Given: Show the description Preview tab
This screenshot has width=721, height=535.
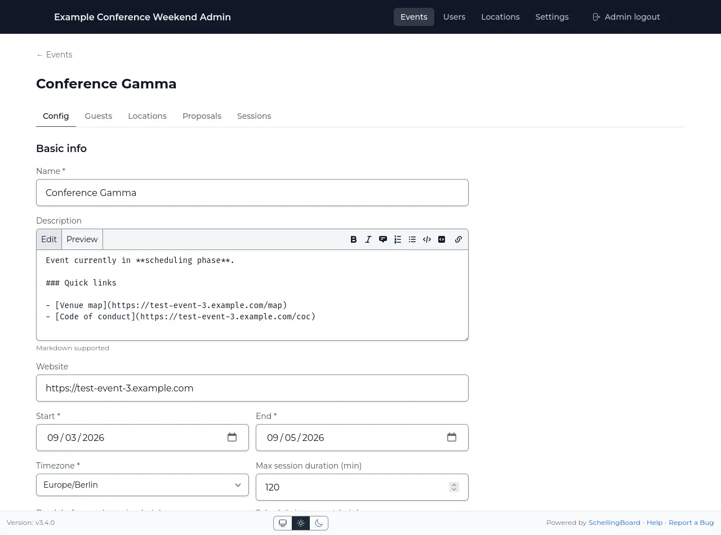Looking at the screenshot, I should (x=82, y=239).
